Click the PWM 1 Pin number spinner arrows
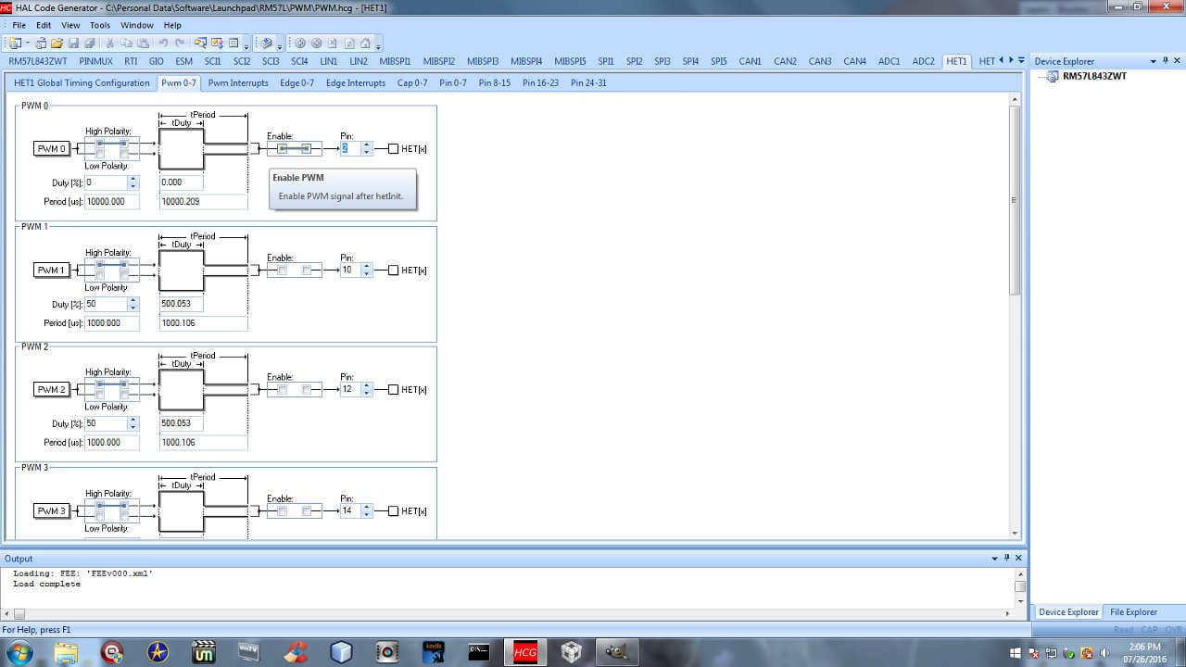This screenshot has width=1186, height=667. pos(367,271)
